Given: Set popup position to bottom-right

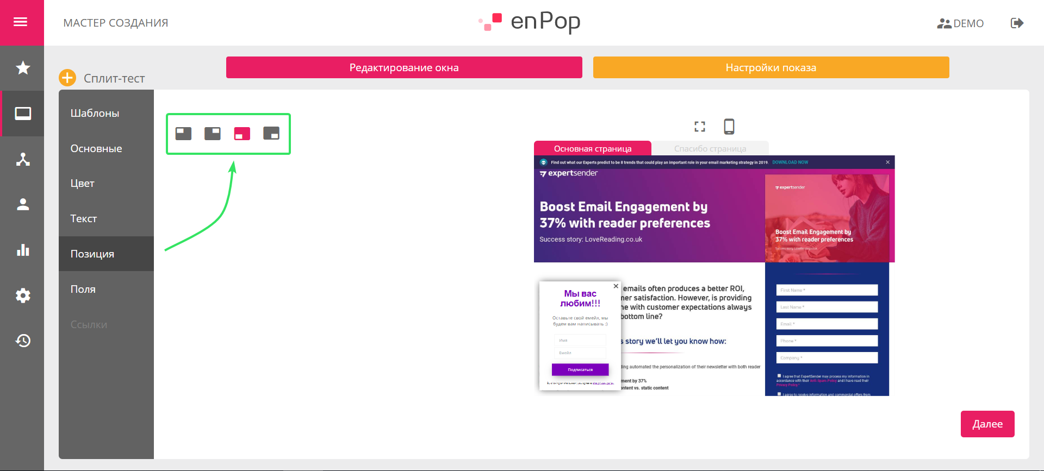Looking at the screenshot, I should click(271, 134).
